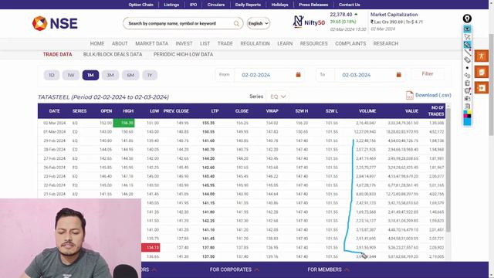
Task: Select the 6M period toggle
Action: 130,75
